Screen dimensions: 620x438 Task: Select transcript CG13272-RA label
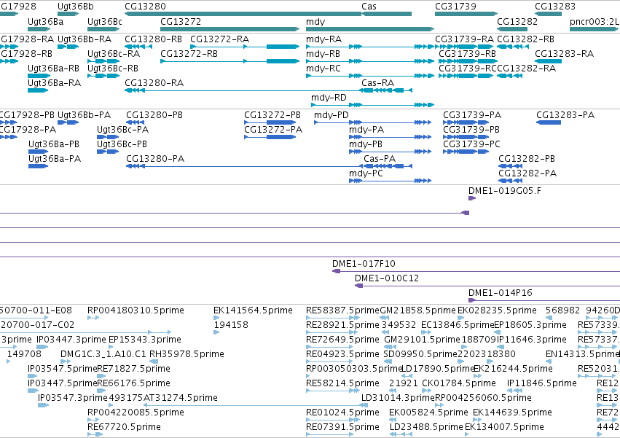pyautogui.click(x=220, y=39)
